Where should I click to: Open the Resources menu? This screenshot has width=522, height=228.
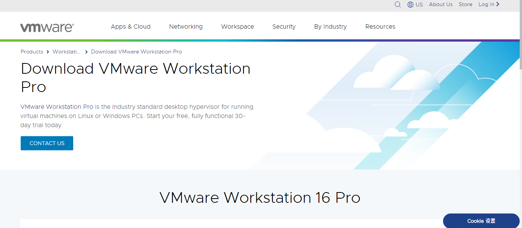tap(380, 27)
